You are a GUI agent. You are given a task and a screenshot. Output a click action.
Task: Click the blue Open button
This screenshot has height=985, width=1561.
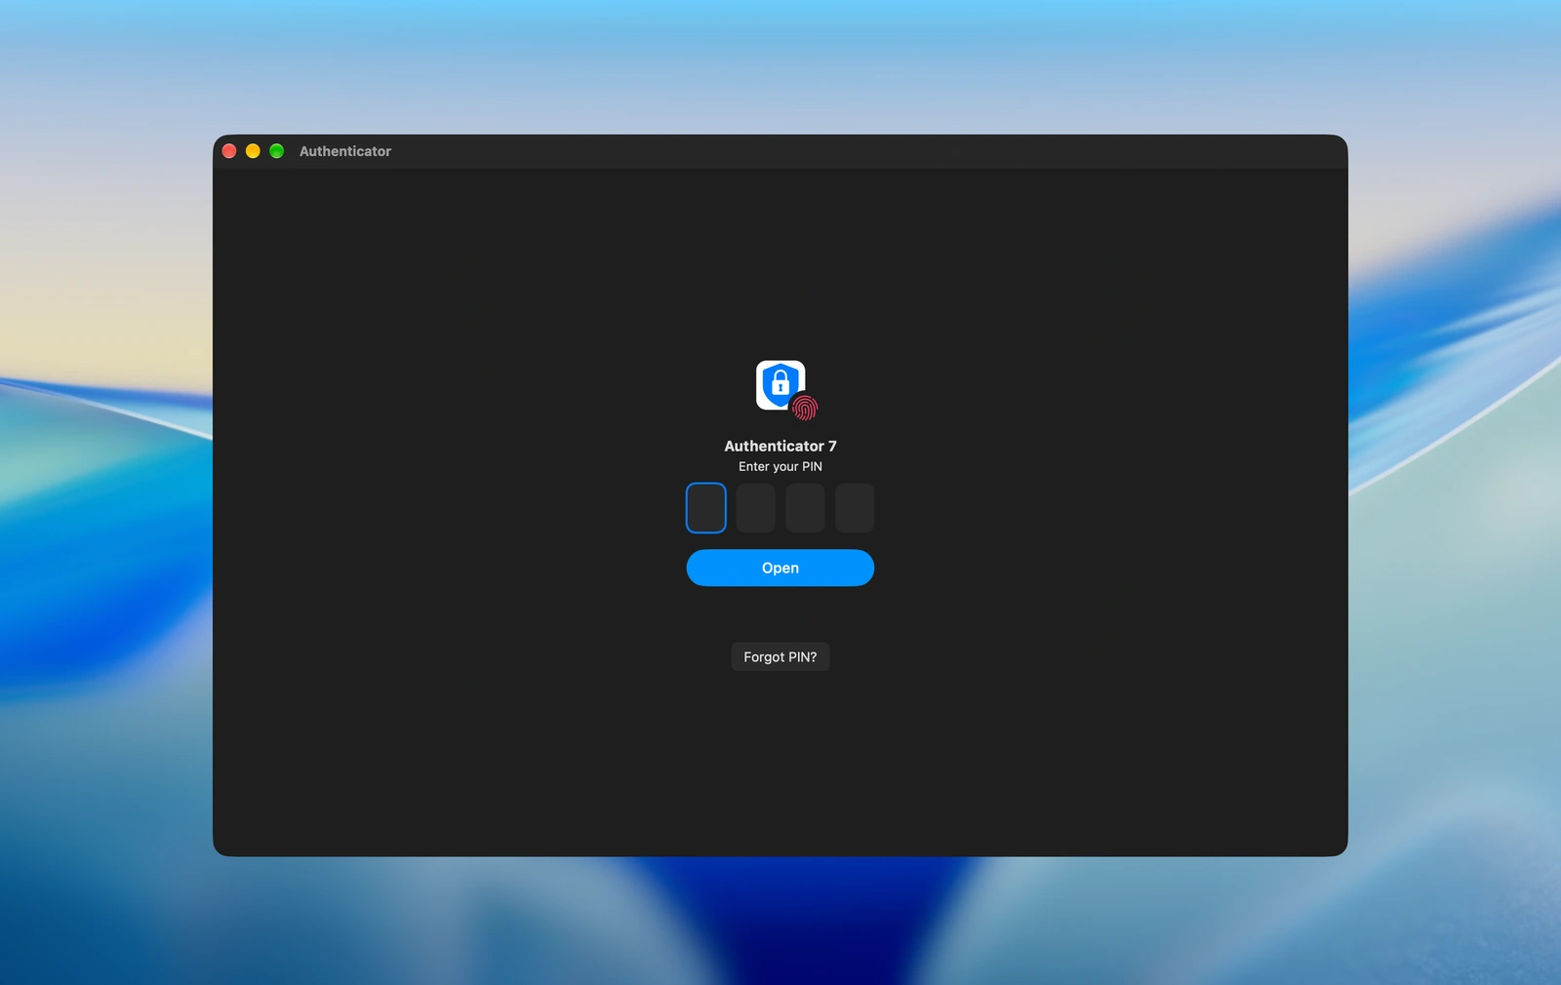click(780, 568)
